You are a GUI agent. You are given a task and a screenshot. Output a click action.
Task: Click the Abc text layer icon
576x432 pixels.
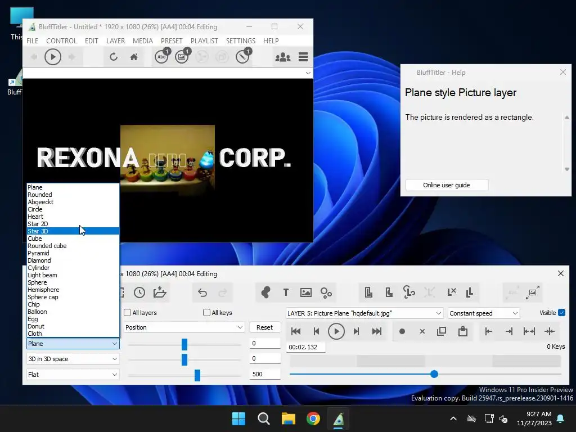tap(161, 57)
